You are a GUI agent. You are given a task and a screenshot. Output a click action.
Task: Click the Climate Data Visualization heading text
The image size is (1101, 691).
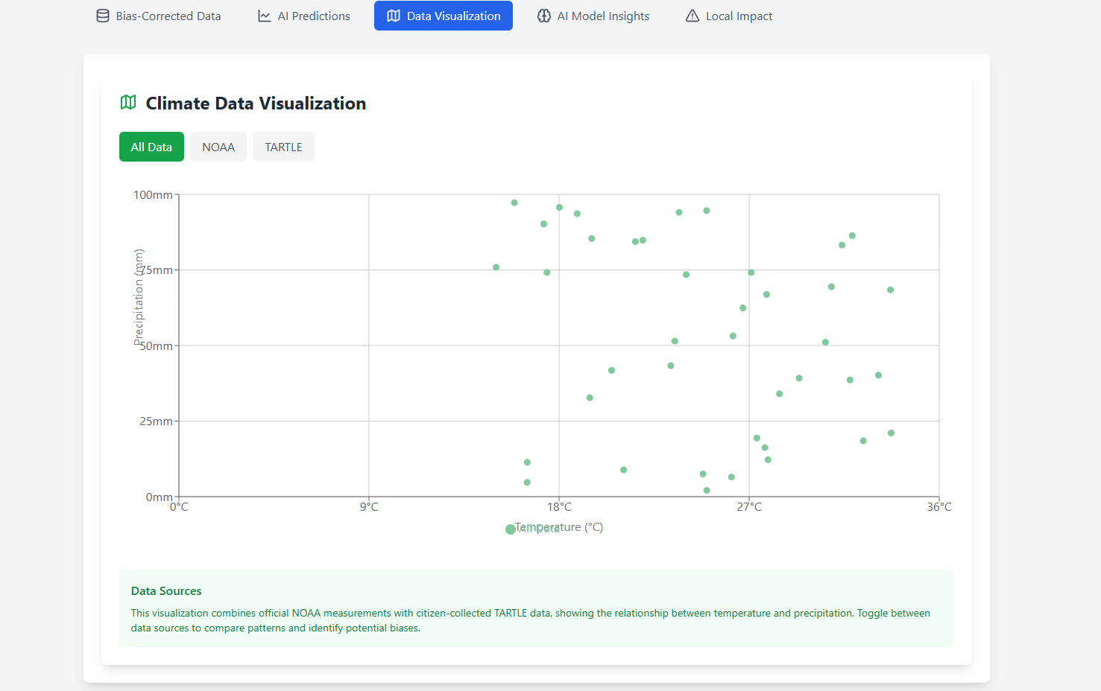[256, 104]
